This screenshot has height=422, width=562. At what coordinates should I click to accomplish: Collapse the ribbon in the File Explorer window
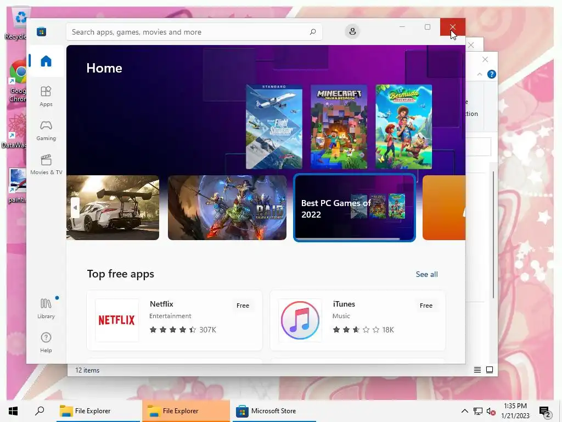(x=480, y=74)
